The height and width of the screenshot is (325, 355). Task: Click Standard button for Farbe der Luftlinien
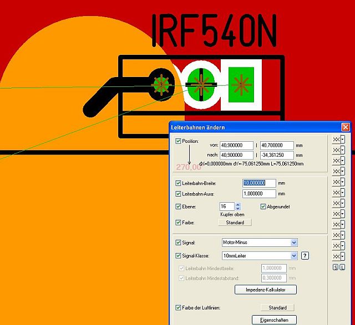click(277, 308)
